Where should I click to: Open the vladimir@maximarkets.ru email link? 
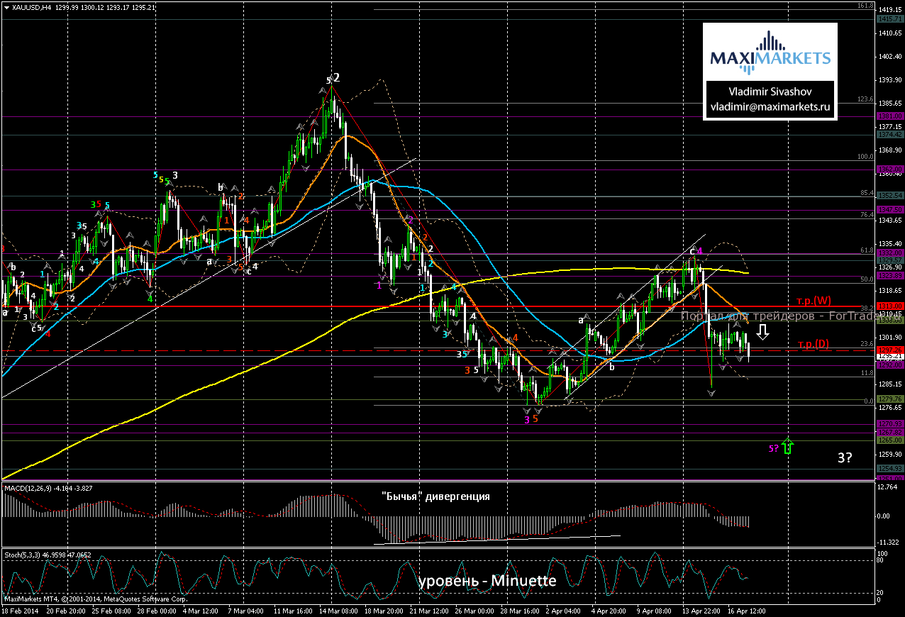pyautogui.click(x=770, y=107)
